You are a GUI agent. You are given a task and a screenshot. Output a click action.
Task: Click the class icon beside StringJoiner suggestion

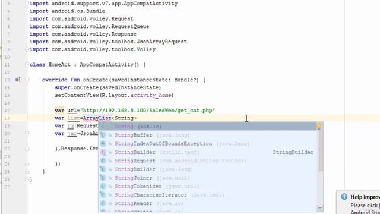[103, 178]
